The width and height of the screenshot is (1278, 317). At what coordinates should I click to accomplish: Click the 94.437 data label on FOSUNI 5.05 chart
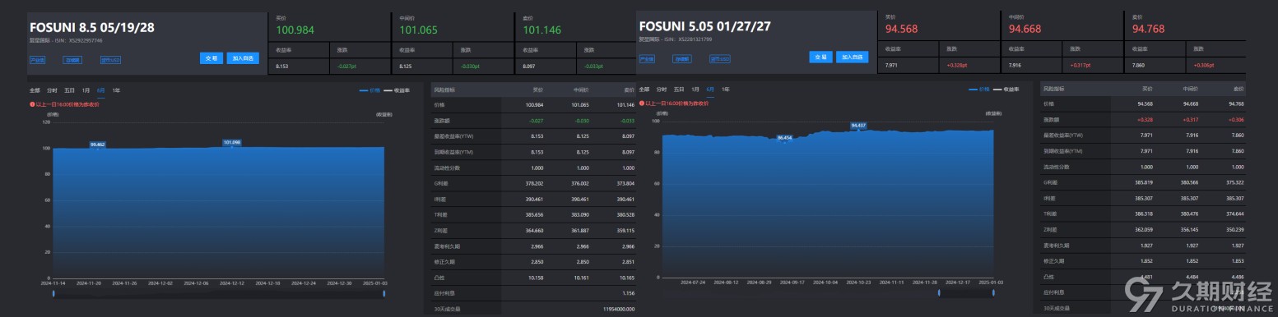[x=859, y=125]
